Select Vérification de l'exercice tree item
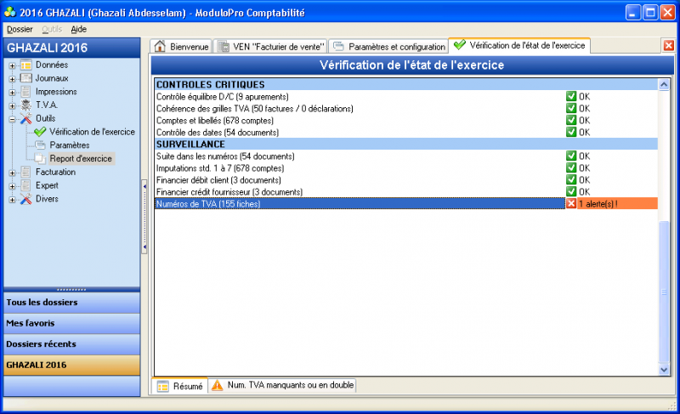680x414 pixels. [x=92, y=132]
